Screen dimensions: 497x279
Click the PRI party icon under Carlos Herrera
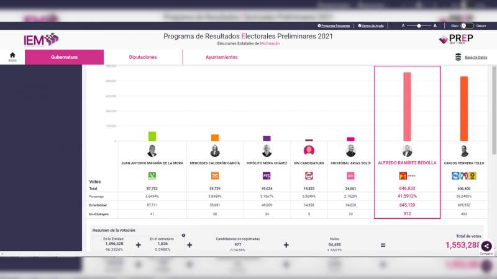(464, 175)
